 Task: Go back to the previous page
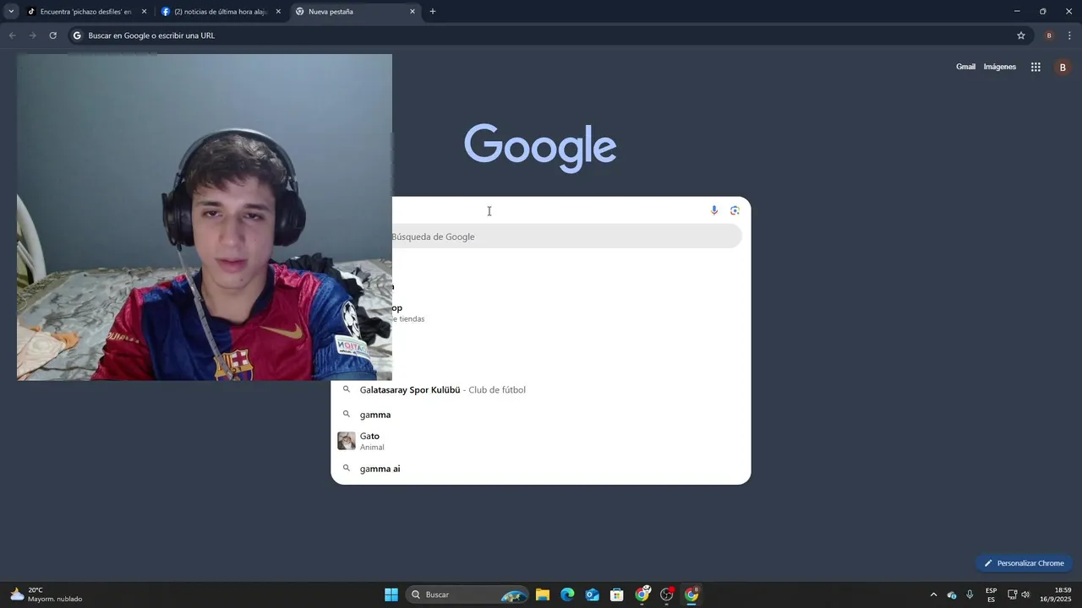12,35
